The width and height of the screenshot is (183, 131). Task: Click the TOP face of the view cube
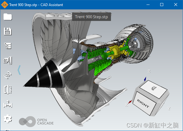tap(154, 89)
